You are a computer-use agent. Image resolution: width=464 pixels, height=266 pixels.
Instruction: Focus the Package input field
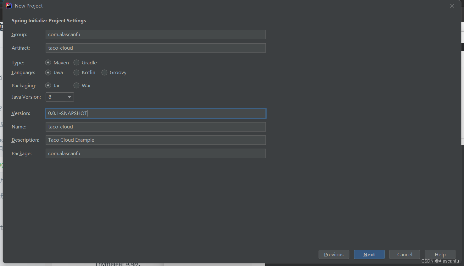[156, 154]
